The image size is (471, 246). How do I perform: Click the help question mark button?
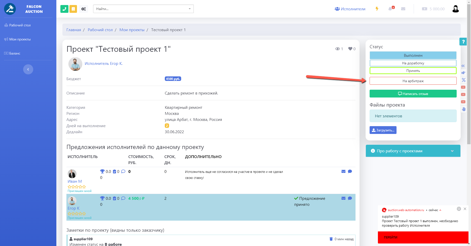click(x=463, y=41)
